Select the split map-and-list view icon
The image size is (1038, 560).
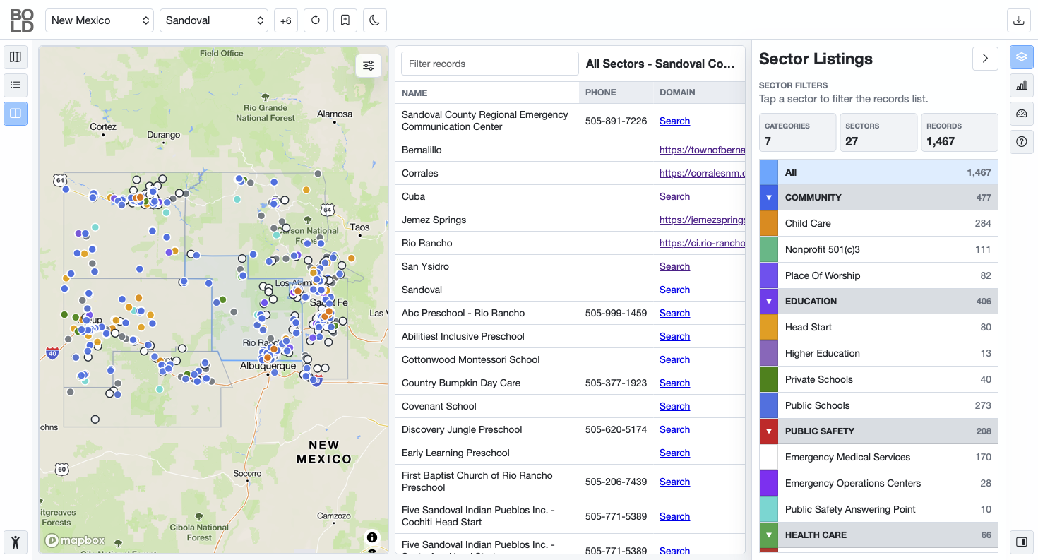click(16, 113)
